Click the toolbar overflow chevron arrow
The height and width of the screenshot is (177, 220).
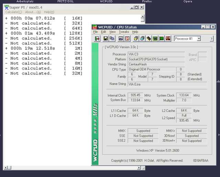point(211,39)
